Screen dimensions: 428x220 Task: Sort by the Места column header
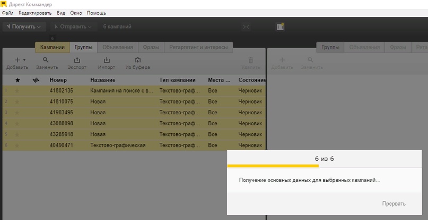[x=219, y=80]
